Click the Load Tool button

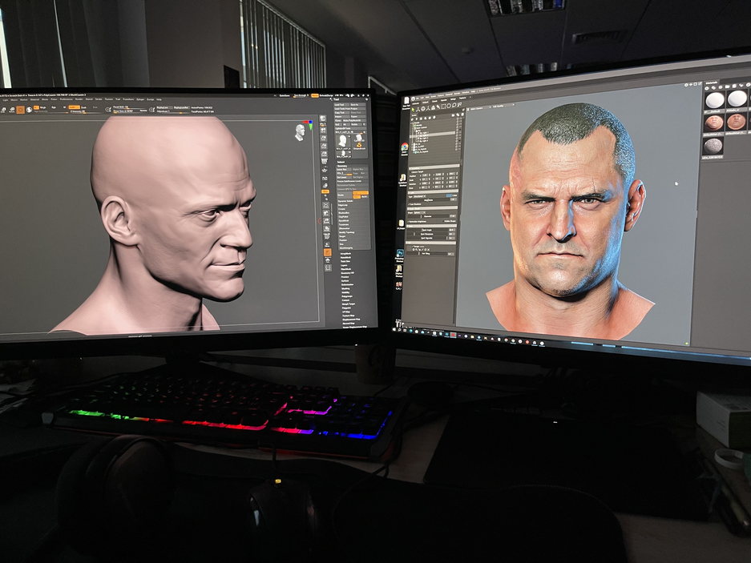tap(341, 105)
